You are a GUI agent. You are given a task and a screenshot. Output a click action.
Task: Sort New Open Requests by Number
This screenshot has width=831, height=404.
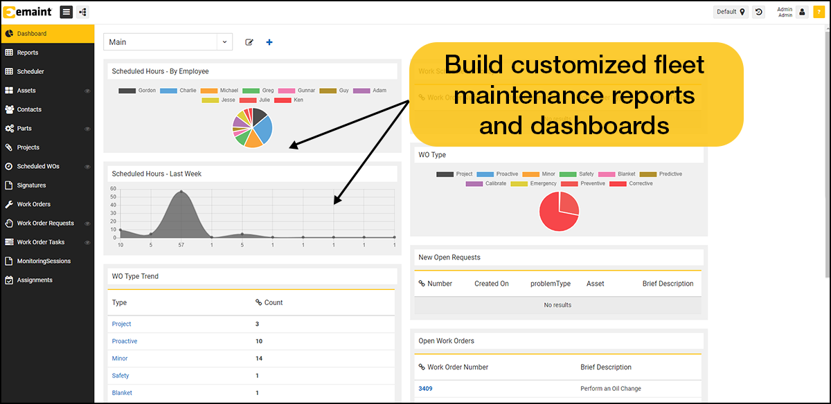click(x=436, y=284)
